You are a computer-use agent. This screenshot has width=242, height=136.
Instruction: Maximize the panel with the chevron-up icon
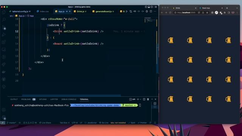[x=152, y=99]
